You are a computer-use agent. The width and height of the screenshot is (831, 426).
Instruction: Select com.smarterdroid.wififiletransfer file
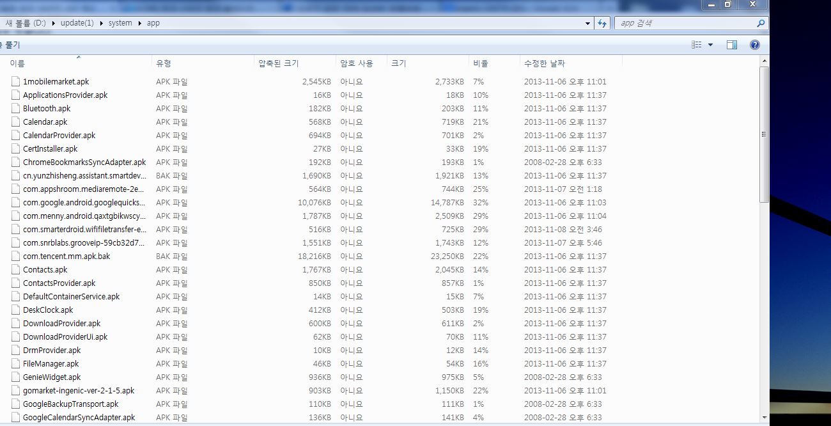84,230
